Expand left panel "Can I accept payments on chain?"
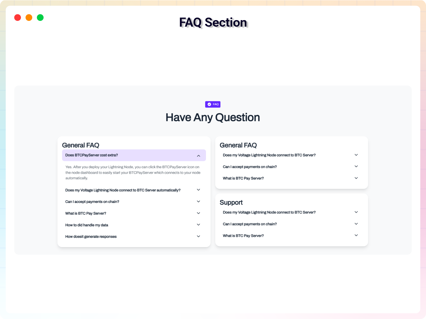The height and width of the screenshot is (319, 426). pyautogui.click(x=134, y=202)
